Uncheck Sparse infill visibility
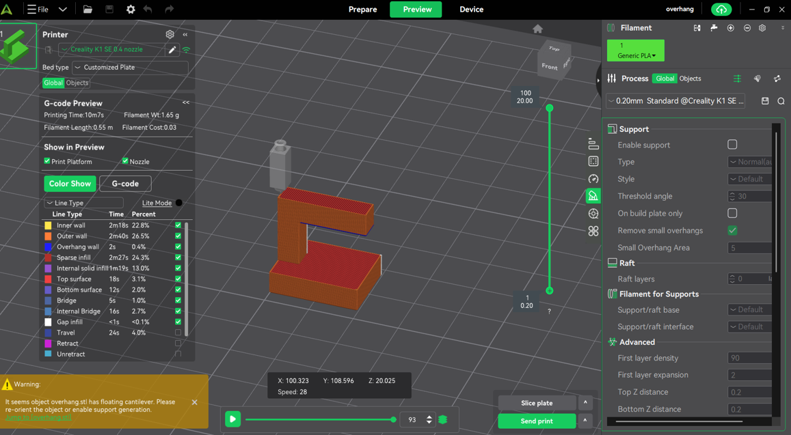The height and width of the screenshot is (435, 791). (x=178, y=257)
